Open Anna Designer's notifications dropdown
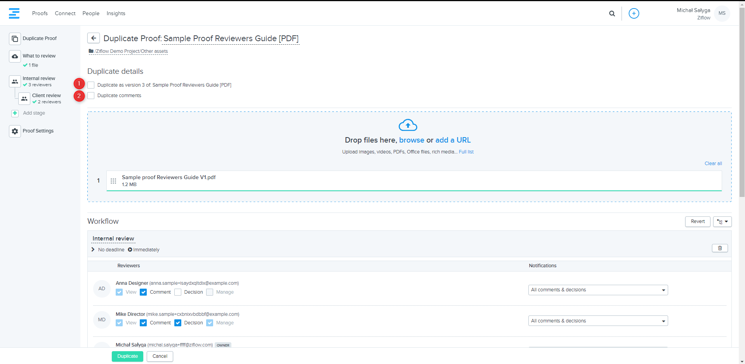 coord(597,290)
